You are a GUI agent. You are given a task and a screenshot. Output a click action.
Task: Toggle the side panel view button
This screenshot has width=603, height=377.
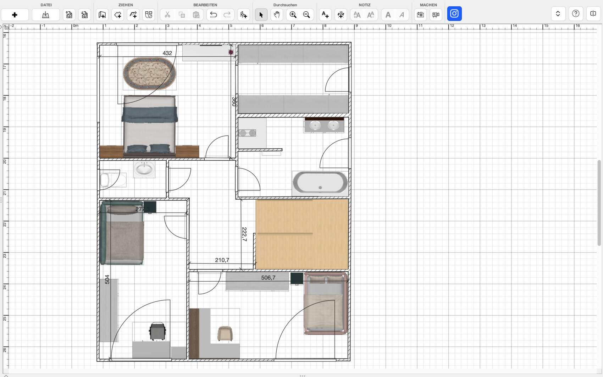[593, 14]
